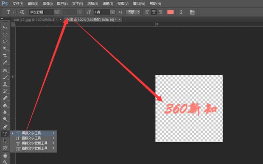Select the Type tool in the toolbar
Viewport: 263px width, 164px height.
click(5, 133)
